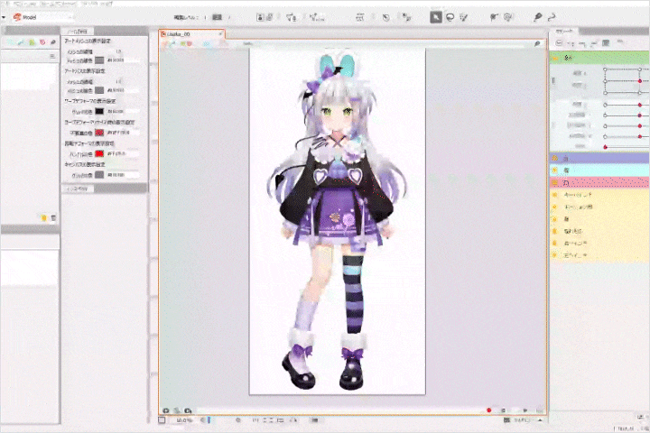Click the node-shaped icon right of triangle mesh icon

coord(316,17)
